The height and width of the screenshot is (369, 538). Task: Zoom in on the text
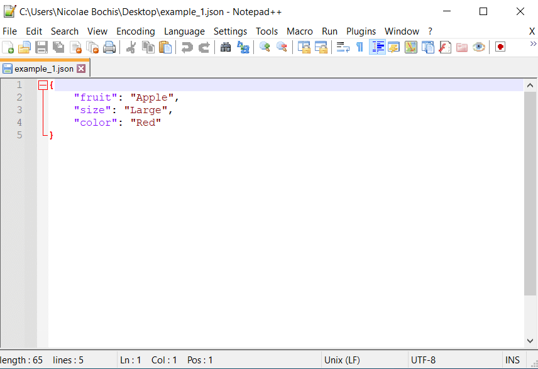265,47
